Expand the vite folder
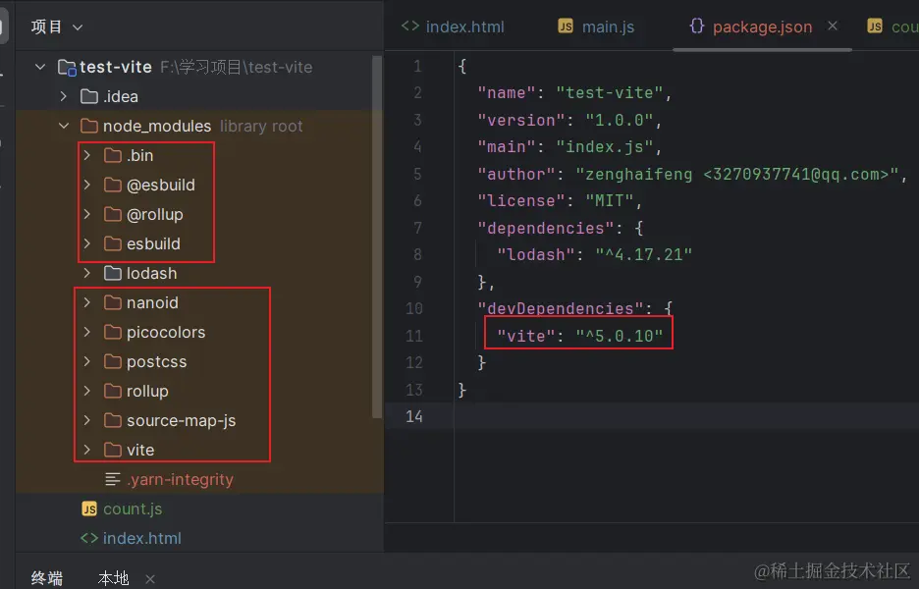Viewport: 919px width, 589px height. pyautogui.click(x=86, y=450)
